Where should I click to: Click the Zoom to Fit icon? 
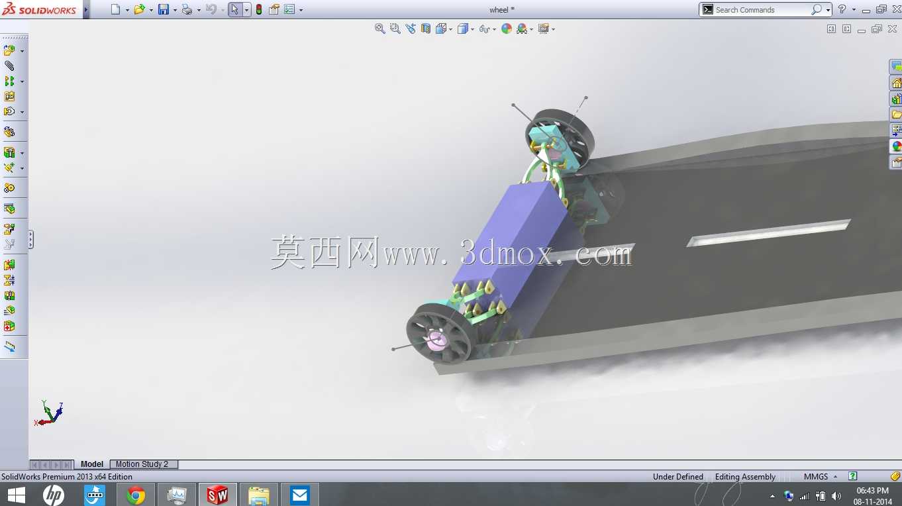point(380,28)
